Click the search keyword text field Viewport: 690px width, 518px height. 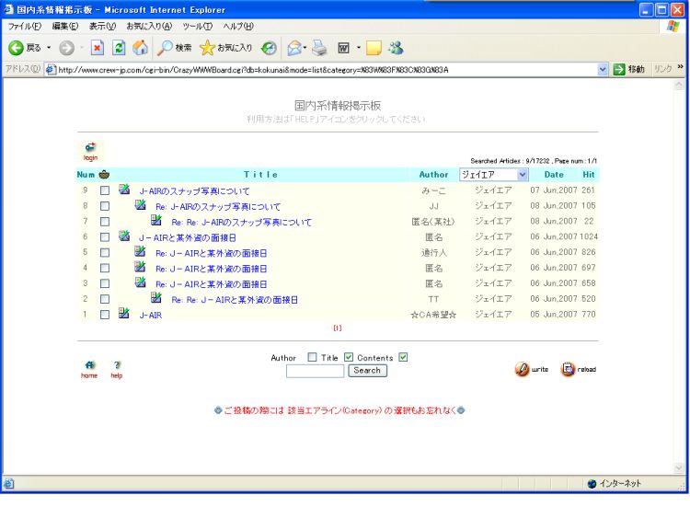pyautogui.click(x=315, y=371)
